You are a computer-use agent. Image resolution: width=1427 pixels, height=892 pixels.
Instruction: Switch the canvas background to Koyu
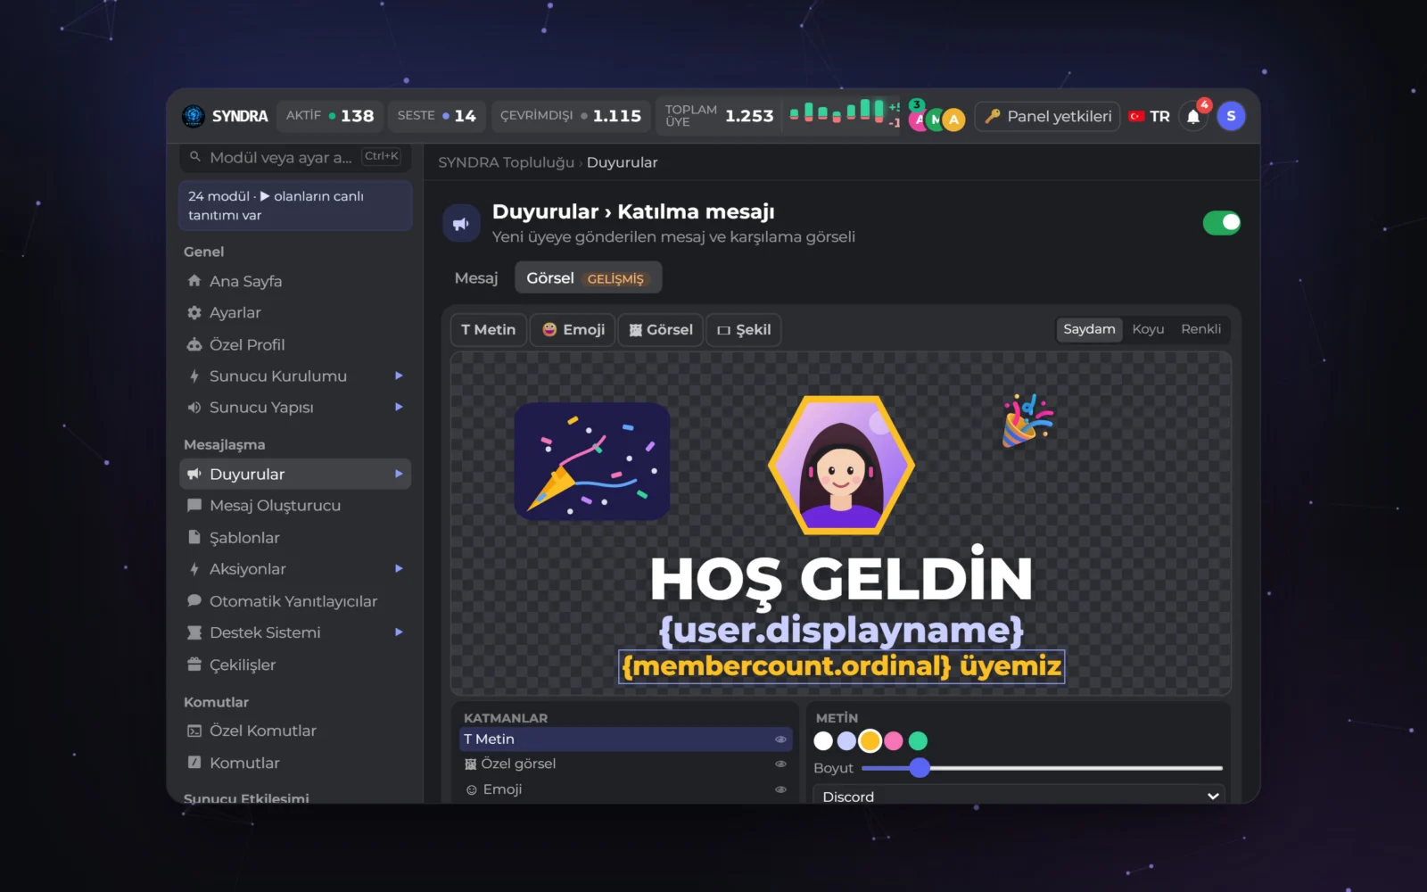click(1148, 329)
